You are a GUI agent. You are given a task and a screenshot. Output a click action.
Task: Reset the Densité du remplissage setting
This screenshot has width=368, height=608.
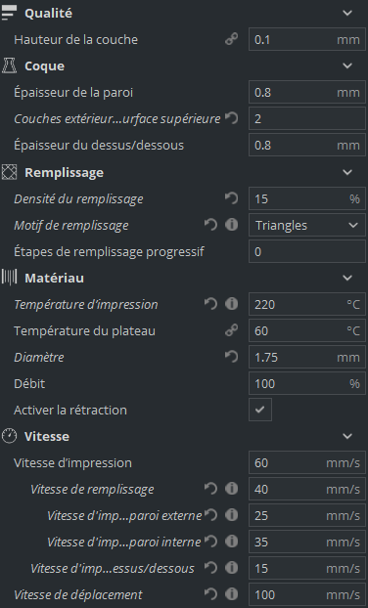231,198
